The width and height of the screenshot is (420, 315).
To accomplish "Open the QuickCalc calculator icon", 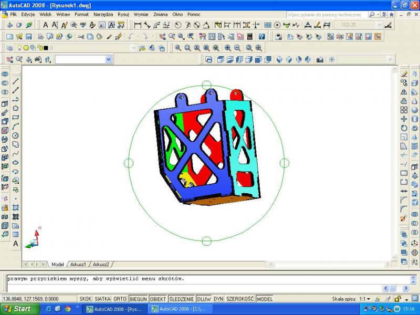I will tap(249, 36).
